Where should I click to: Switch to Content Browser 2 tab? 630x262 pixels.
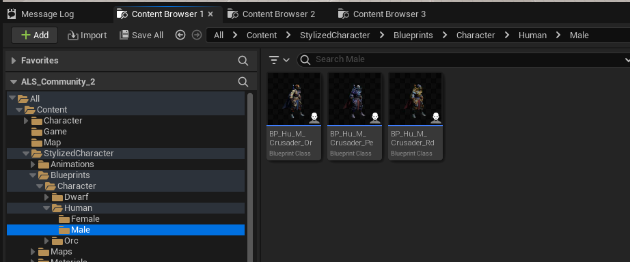[x=271, y=14]
